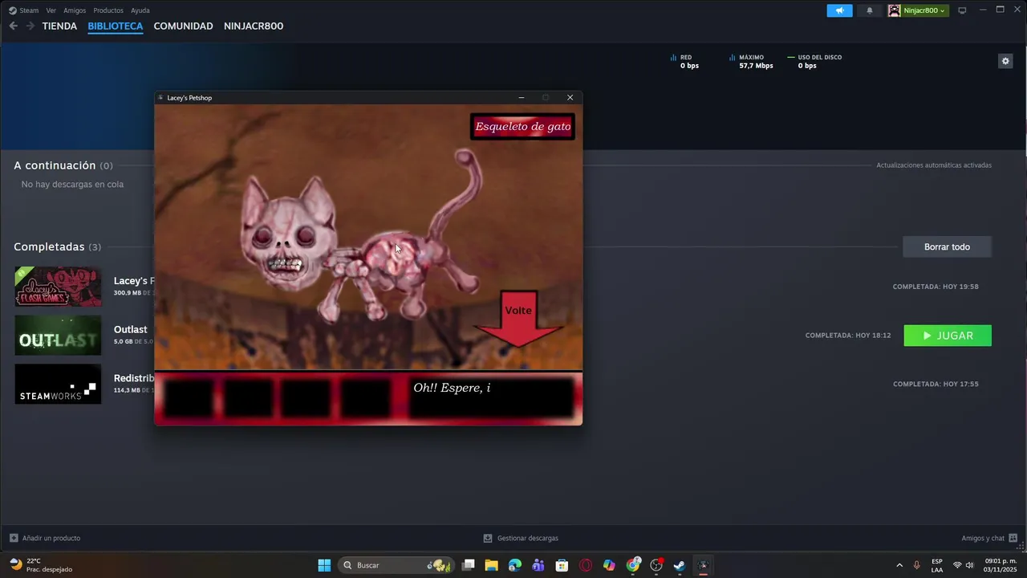Viewport: 1027px width, 578px height.
Task: Open File Explorer from taskbar
Action: [x=492, y=565]
